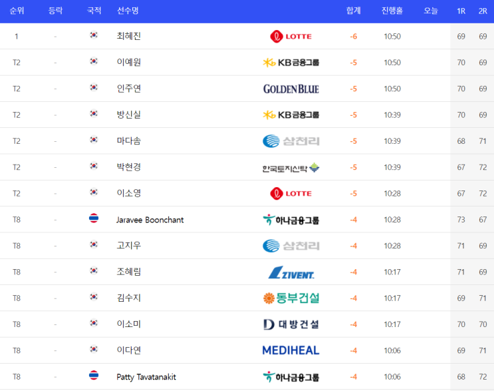This screenshot has height=391, width=494.
Task: Click the 삼천리 logo beside 고지우
Action: pyautogui.click(x=291, y=246)
